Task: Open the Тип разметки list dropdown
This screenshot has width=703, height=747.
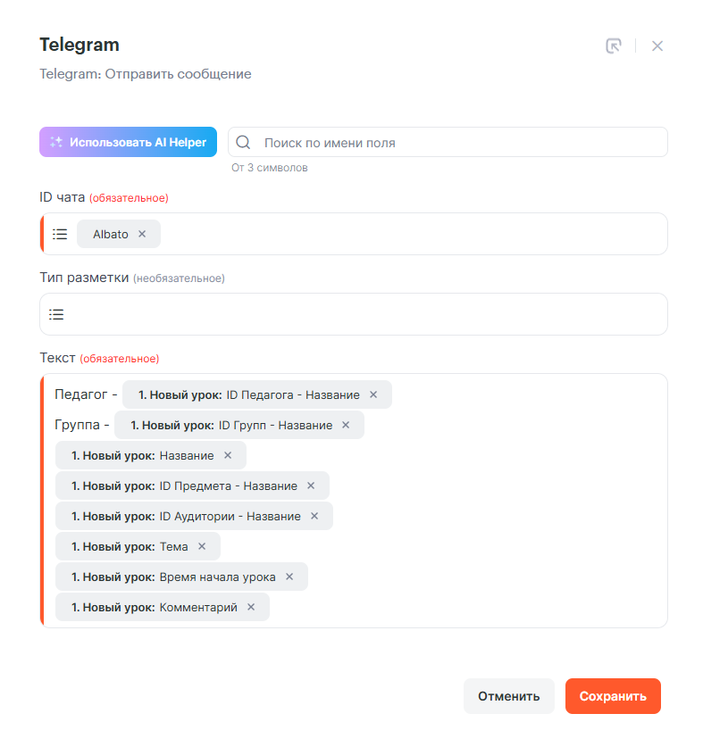Action: 56,314
